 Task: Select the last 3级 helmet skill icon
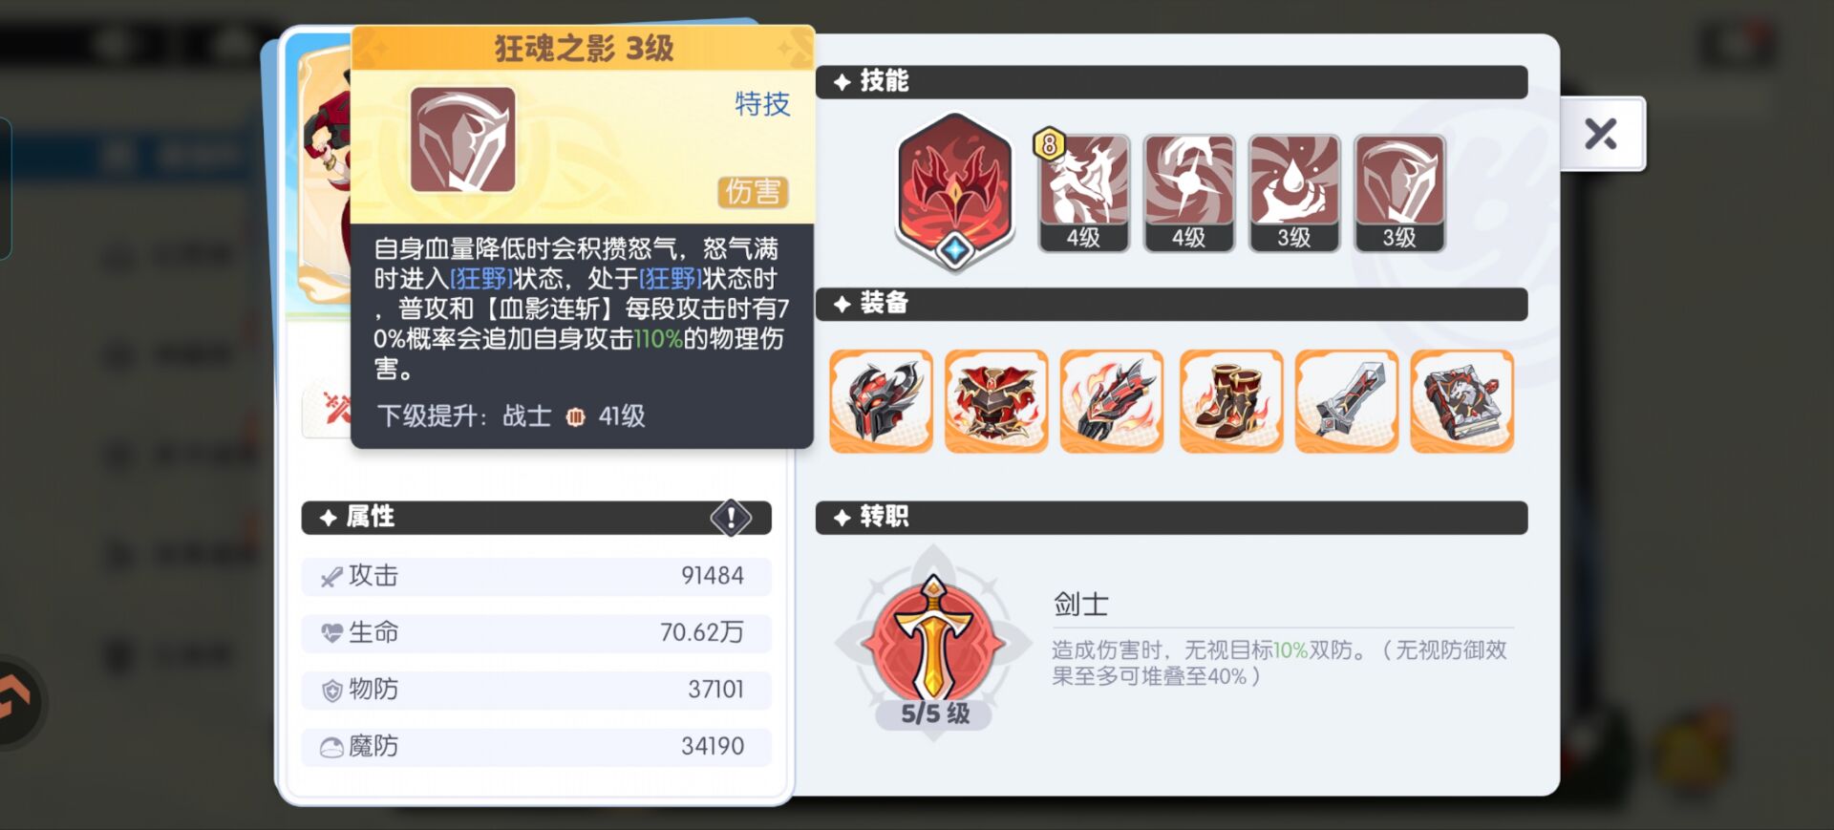1399,192
